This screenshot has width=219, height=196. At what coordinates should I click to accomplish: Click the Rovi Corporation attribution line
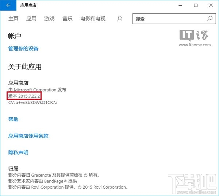[x=68, y=187]
